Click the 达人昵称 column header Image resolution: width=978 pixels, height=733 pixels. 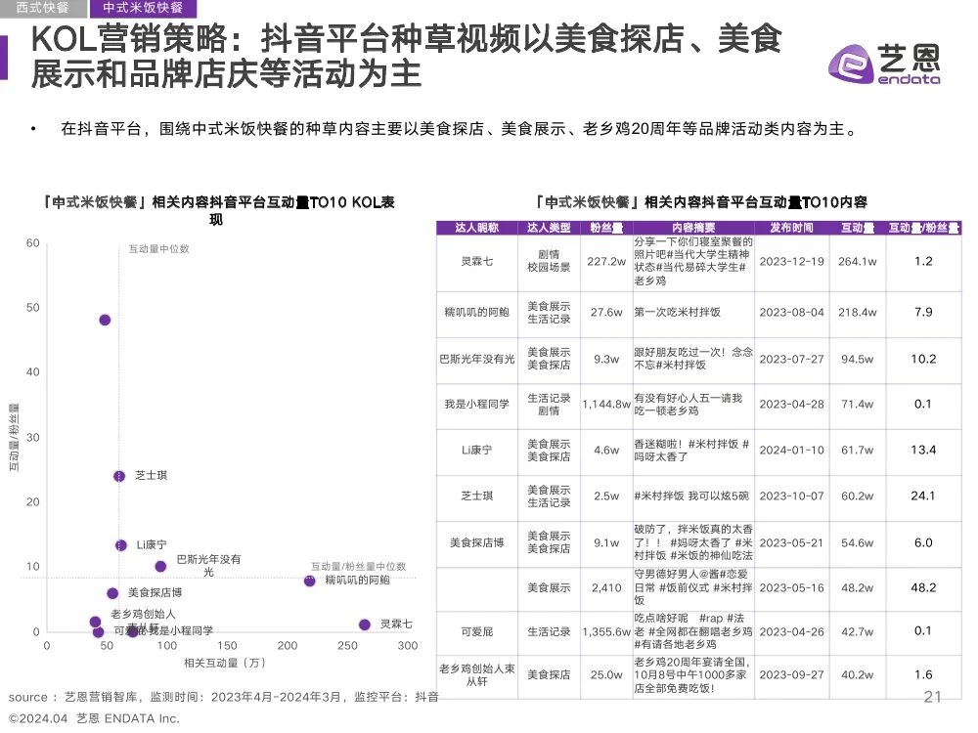[x=477, y=228]
